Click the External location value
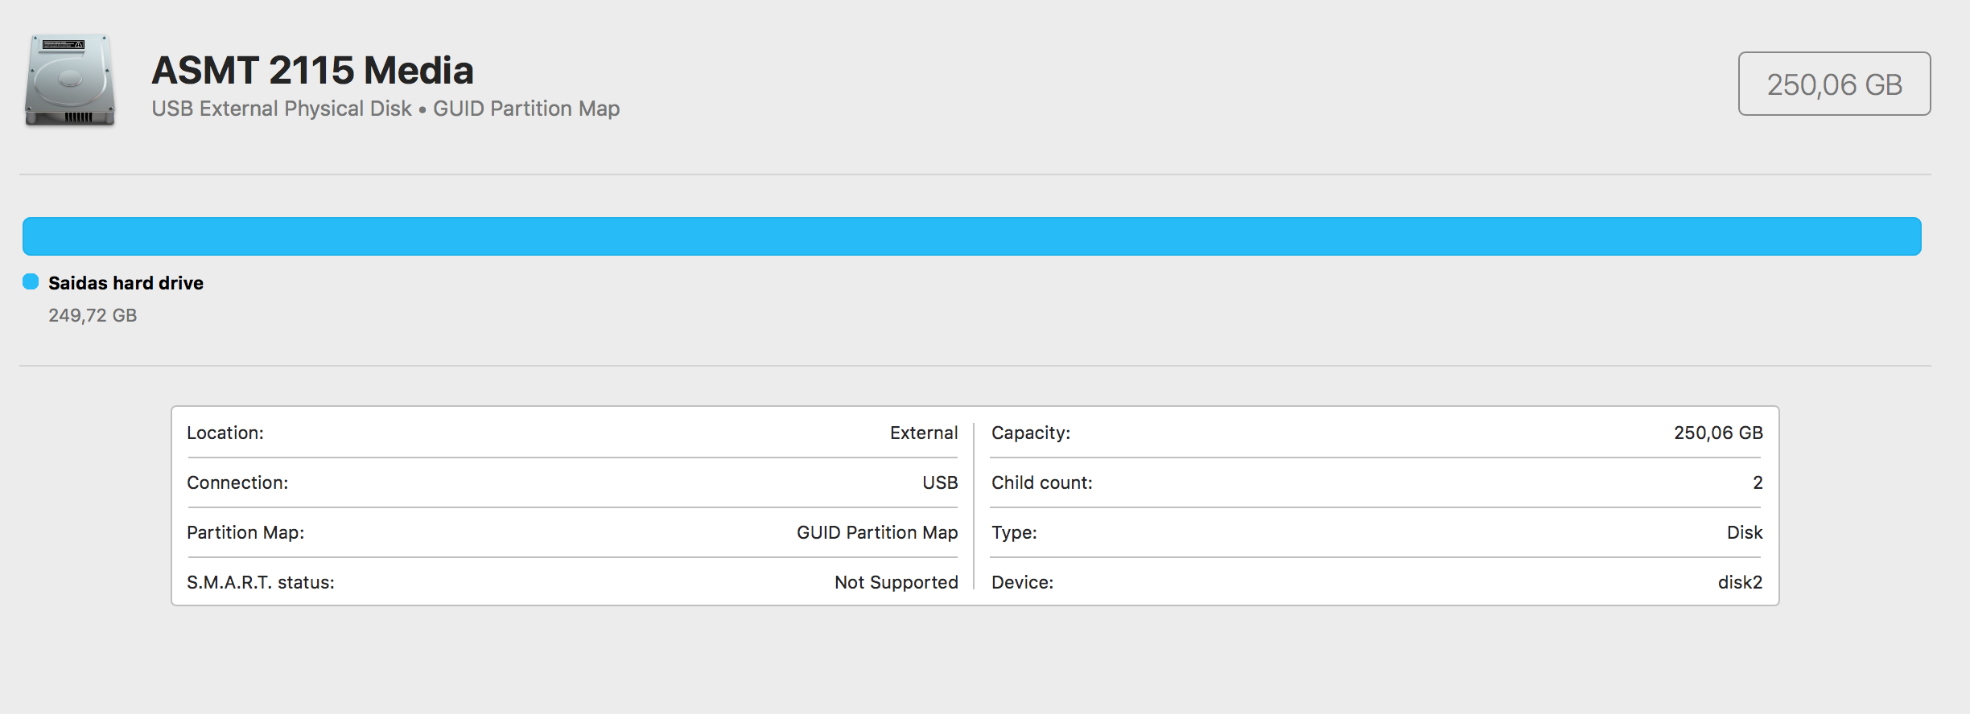The height and width of the screenshot is (714, 1970). [x=923, y=433]
